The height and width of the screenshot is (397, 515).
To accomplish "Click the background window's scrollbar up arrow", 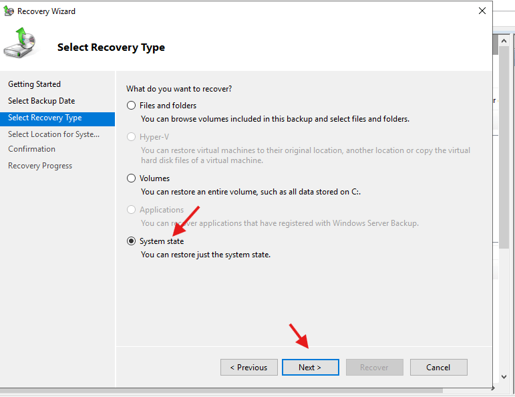I will 504,39.
